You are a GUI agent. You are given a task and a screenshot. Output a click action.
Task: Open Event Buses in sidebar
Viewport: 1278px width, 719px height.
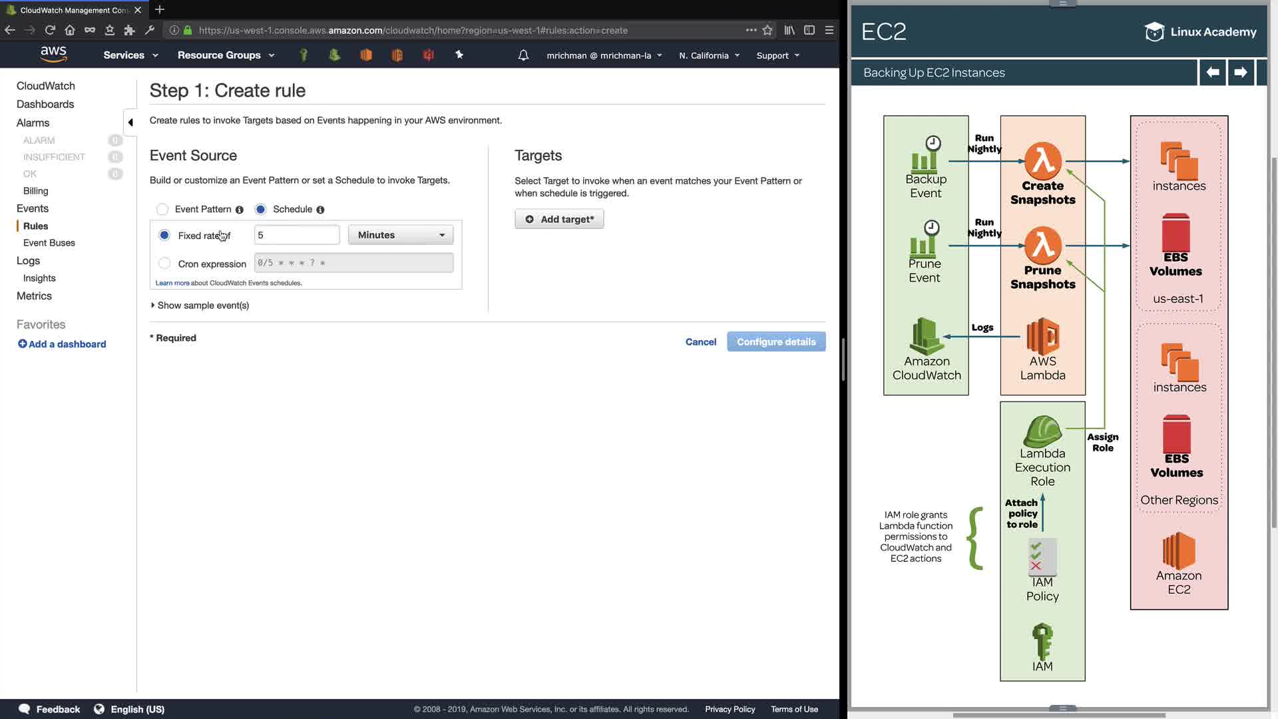(49, 243)
